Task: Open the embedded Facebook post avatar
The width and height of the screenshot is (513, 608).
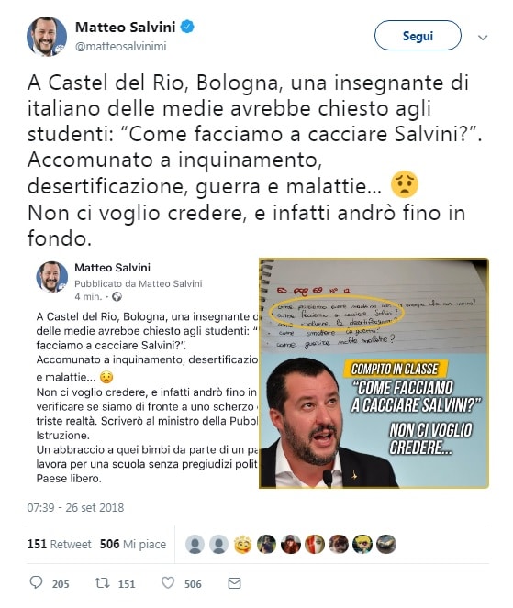Action: (52, 276)
